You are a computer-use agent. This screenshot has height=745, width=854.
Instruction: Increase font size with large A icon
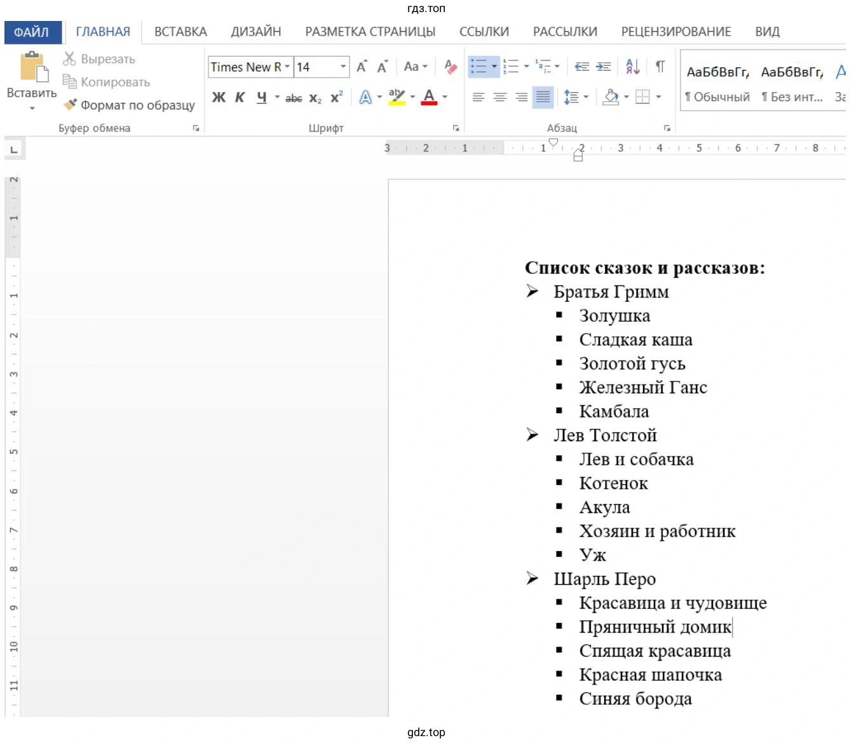362,67
